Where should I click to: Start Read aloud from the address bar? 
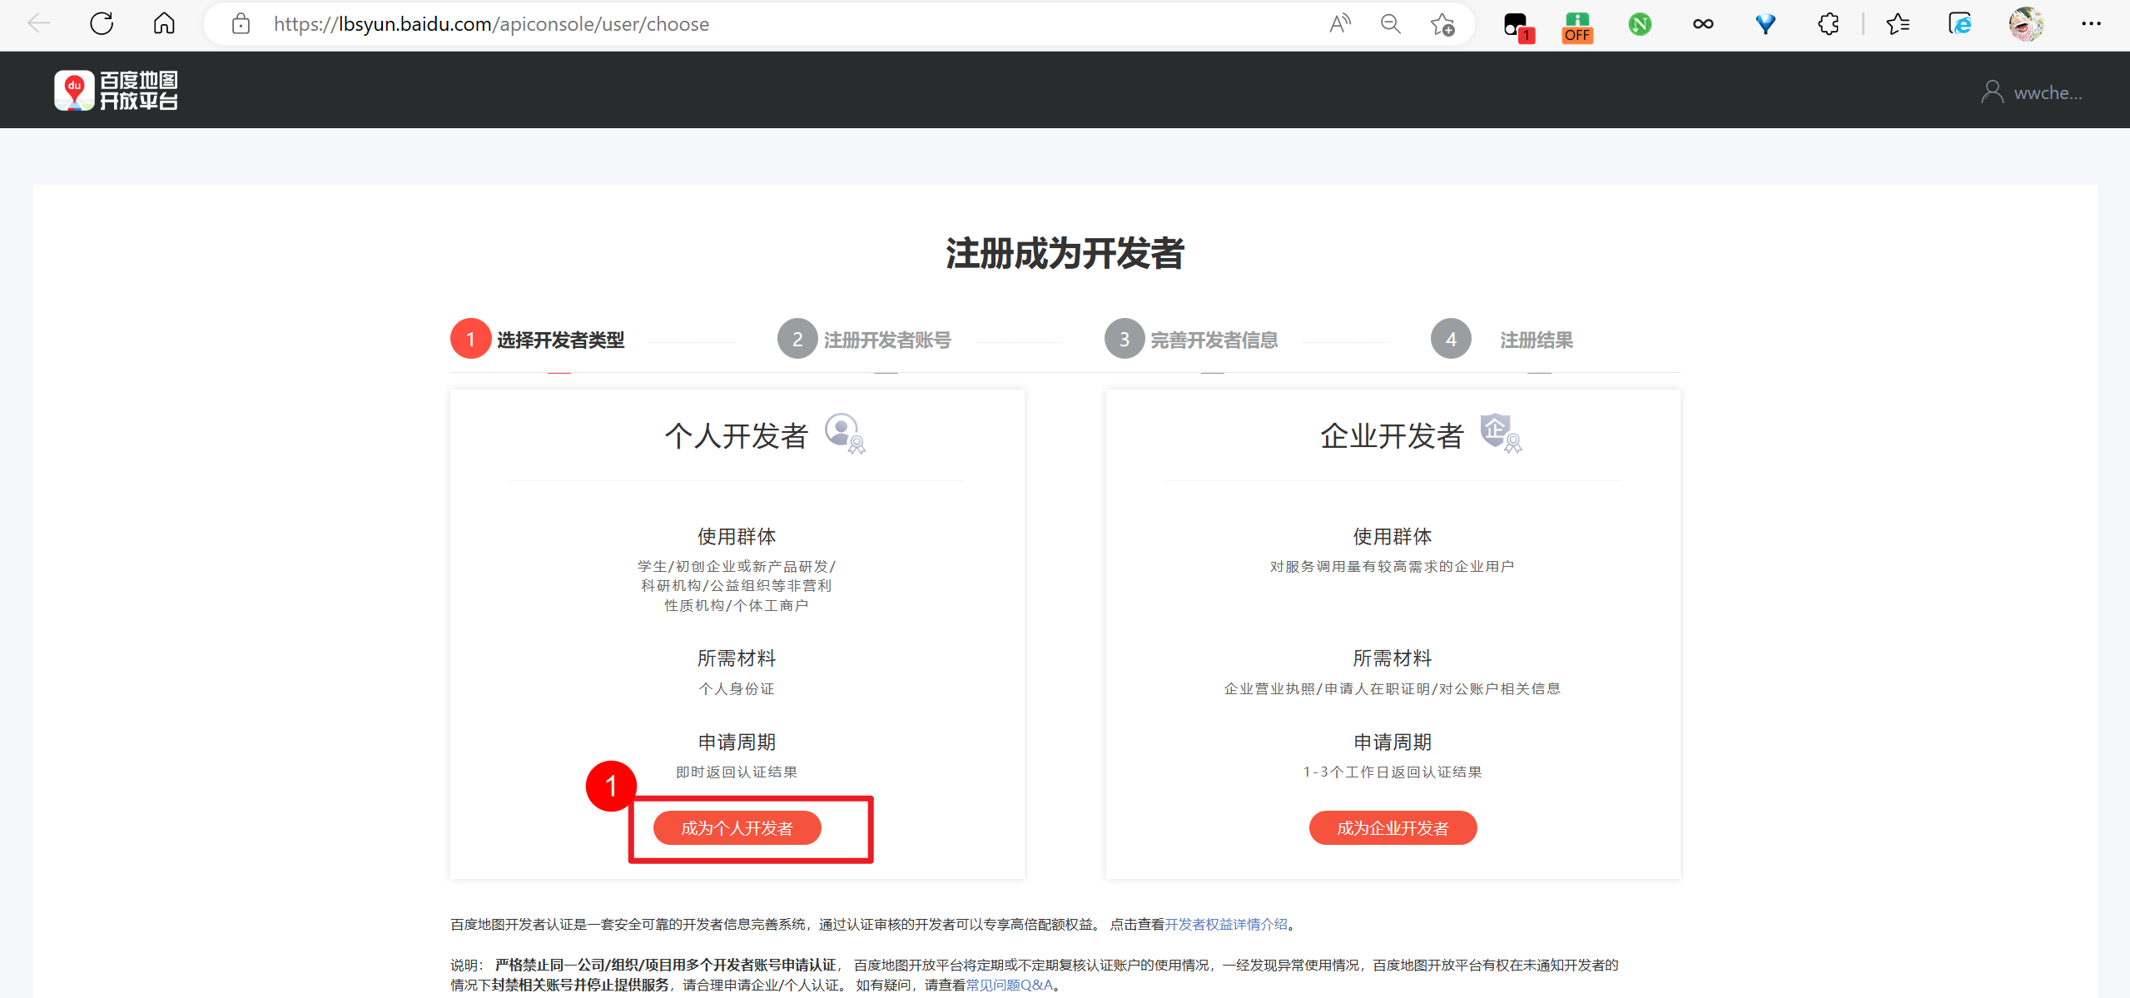pyautogui.click(x=1338, y=24)
